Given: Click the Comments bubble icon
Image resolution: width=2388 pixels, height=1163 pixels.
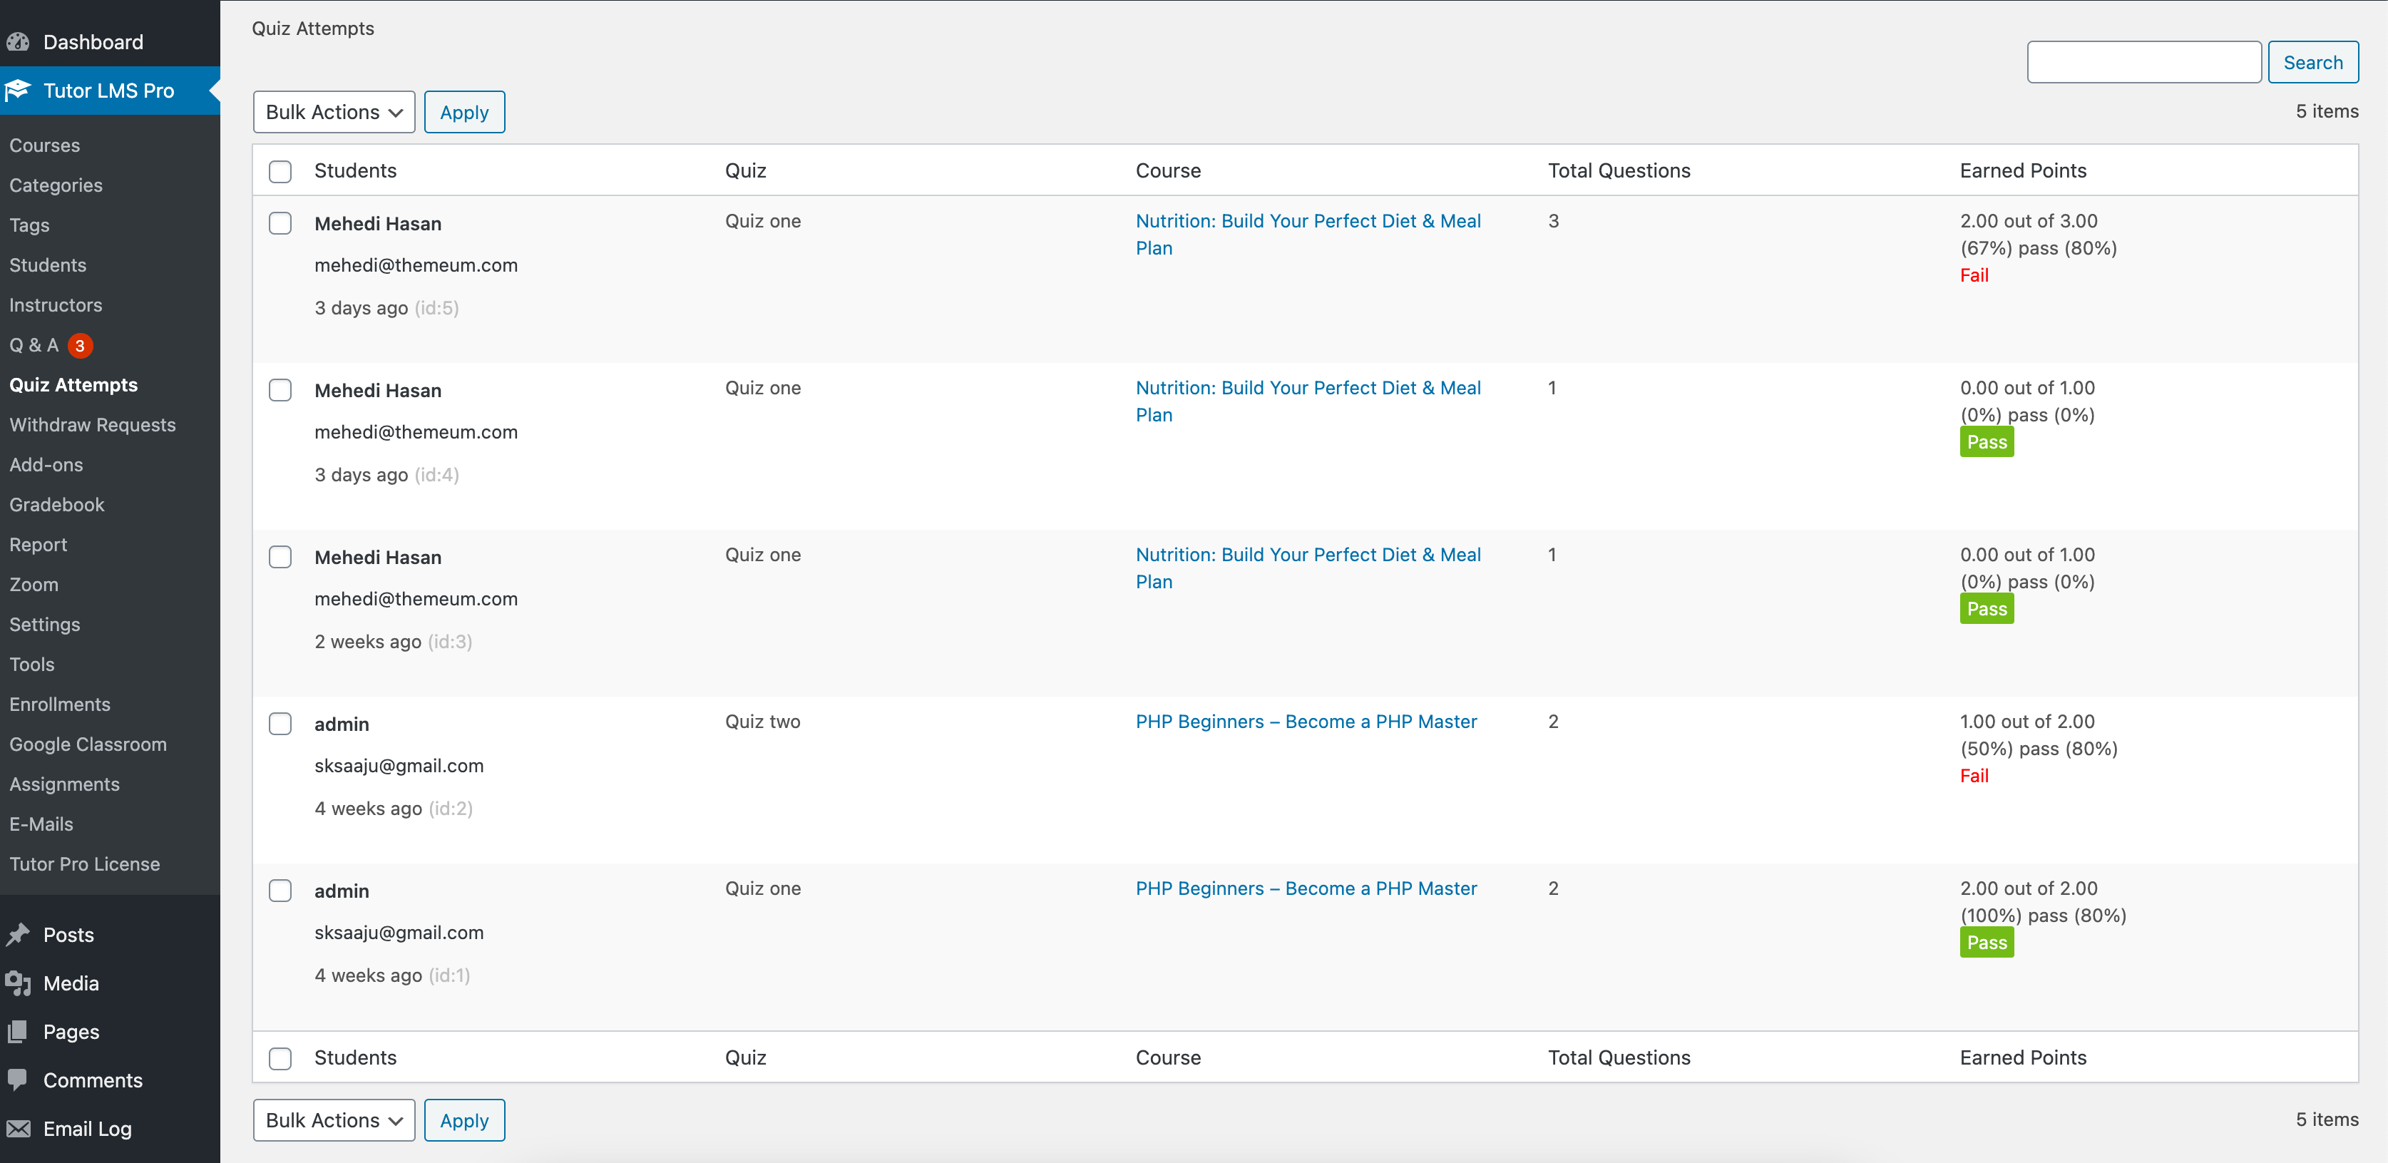Looking at the screenshot, I should tap(18, 1080).
